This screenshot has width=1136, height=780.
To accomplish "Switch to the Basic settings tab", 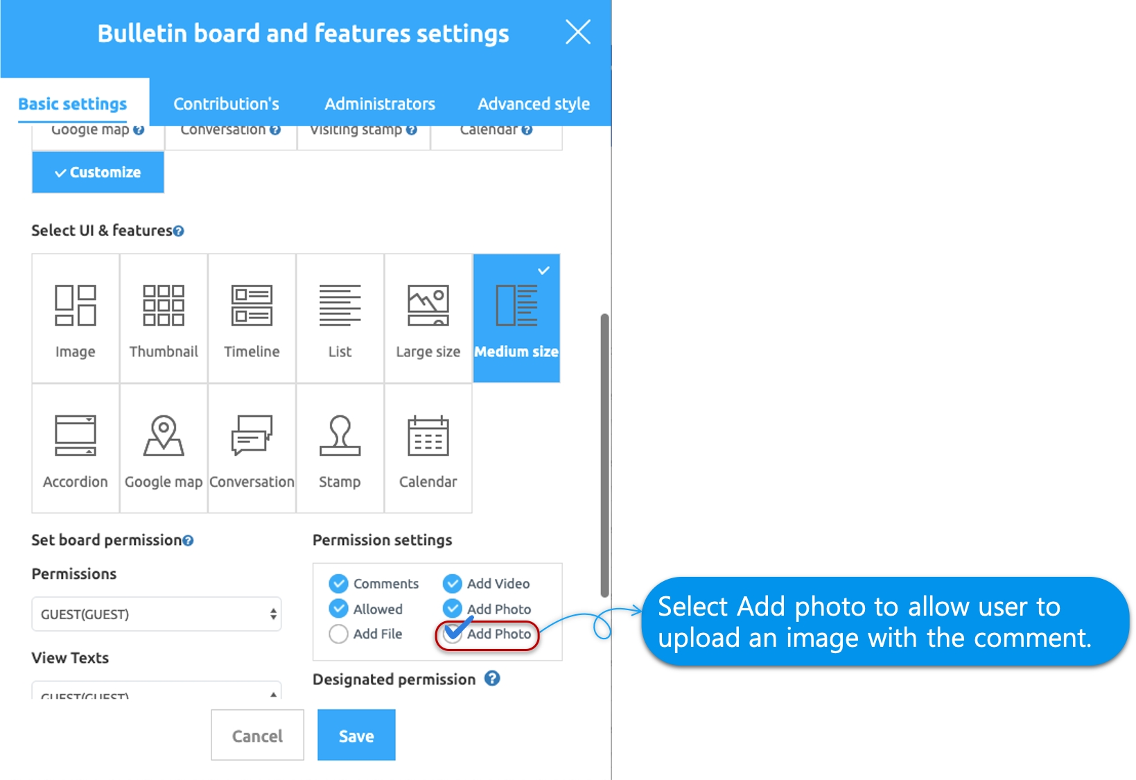I will pyautogui.click(x=73, y=104).
